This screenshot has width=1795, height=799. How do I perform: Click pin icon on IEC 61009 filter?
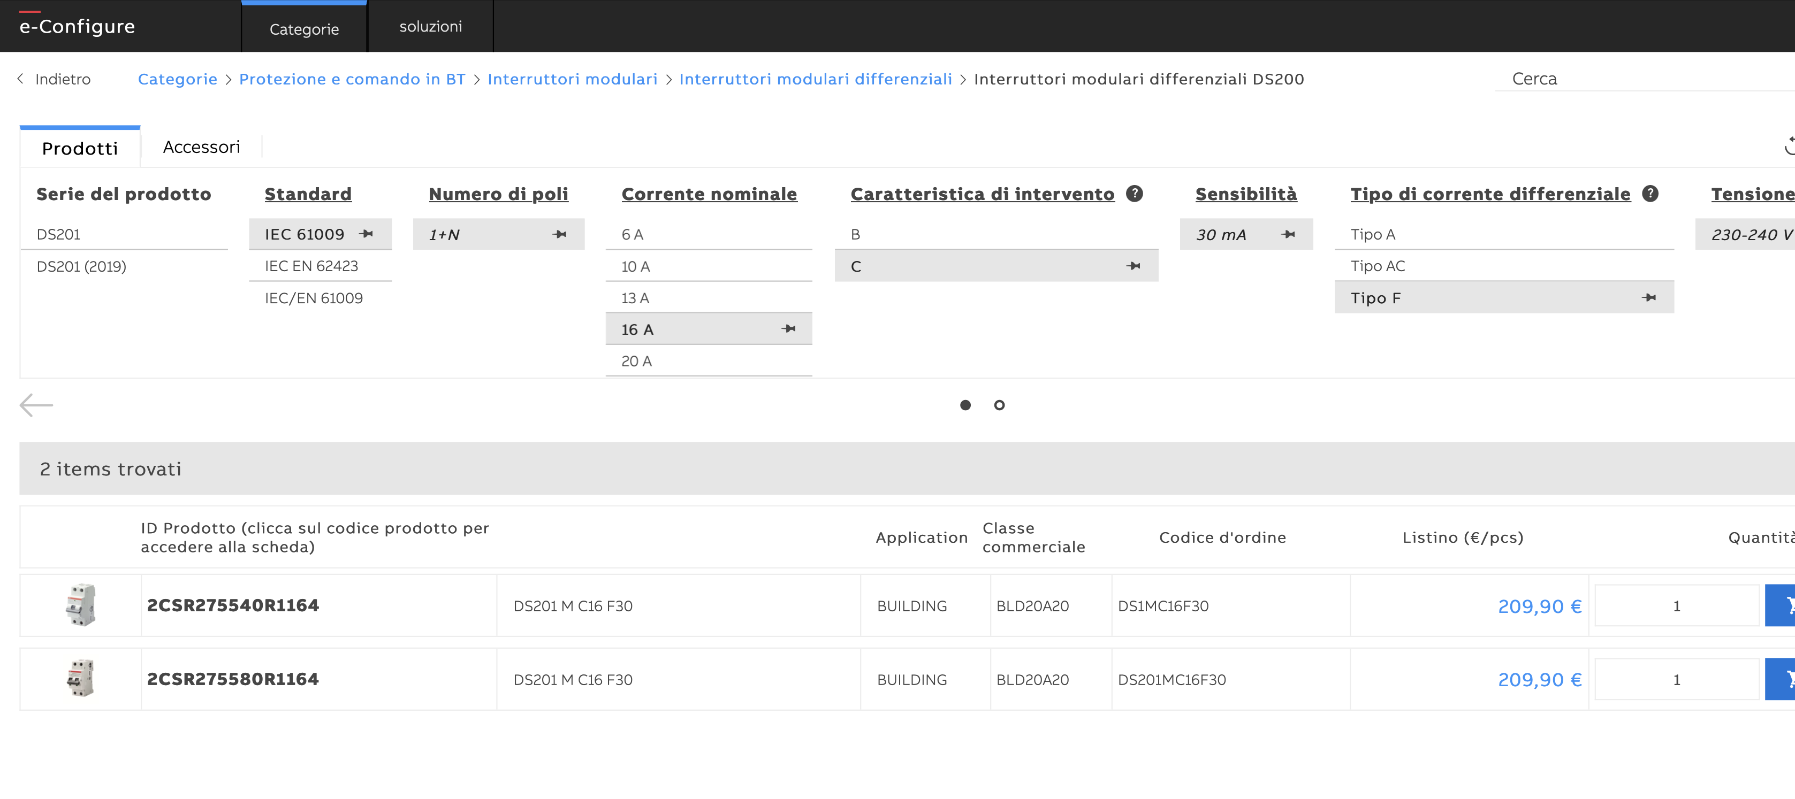tap(367, 234)
